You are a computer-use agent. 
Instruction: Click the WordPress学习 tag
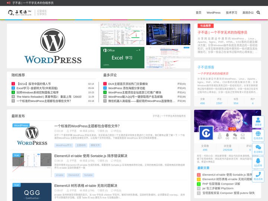pyautogui.click(x=64, y=145)
